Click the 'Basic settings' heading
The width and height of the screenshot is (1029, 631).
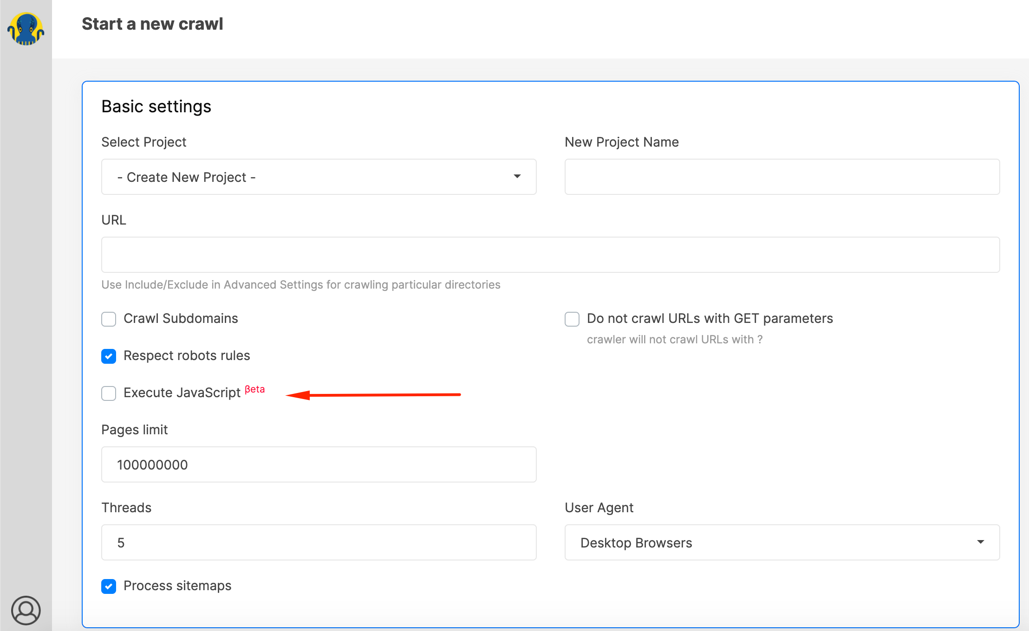pyautogui.click(x=156, y=107)
